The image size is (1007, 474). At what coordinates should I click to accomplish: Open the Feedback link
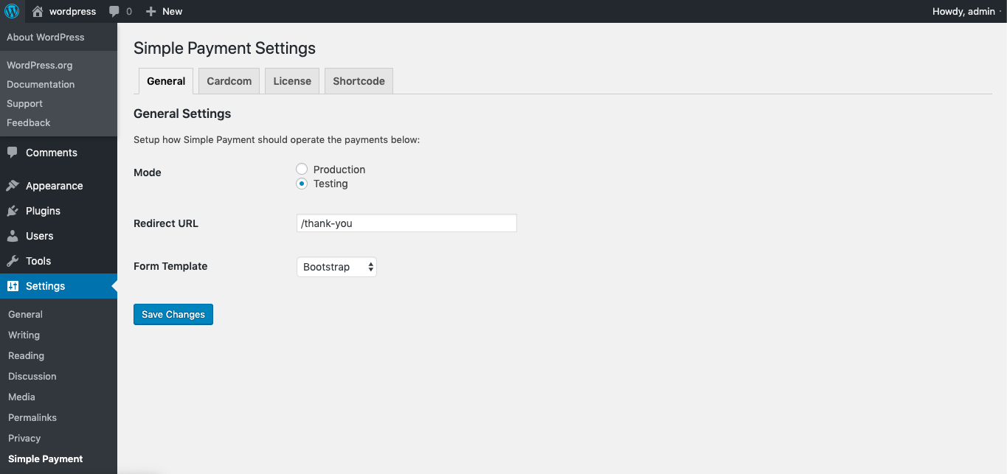point(29,122)
